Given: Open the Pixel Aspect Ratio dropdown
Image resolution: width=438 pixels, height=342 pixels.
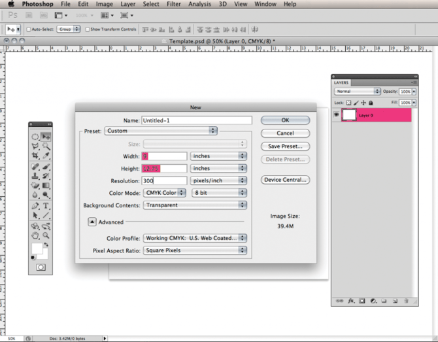Looking at the screenshot, I should click(x=195, y=250).
